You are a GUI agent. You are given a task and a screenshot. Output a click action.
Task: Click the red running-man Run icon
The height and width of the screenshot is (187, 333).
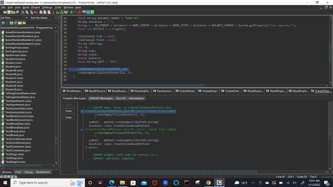[x=75, y=12]
